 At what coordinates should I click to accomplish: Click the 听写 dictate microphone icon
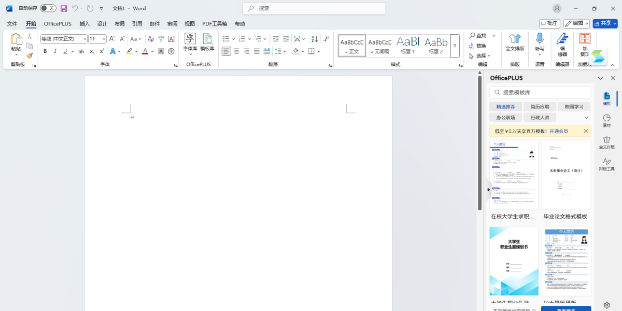540,43
